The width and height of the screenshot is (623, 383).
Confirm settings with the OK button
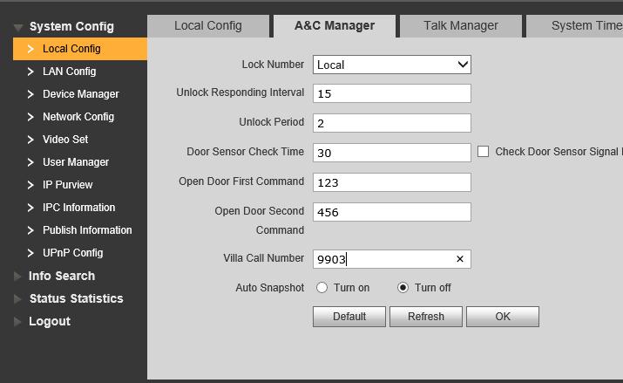(x=503, y=317)
